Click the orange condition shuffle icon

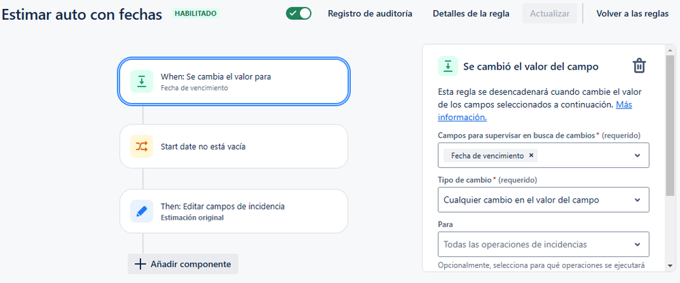[x=142, y=147]
